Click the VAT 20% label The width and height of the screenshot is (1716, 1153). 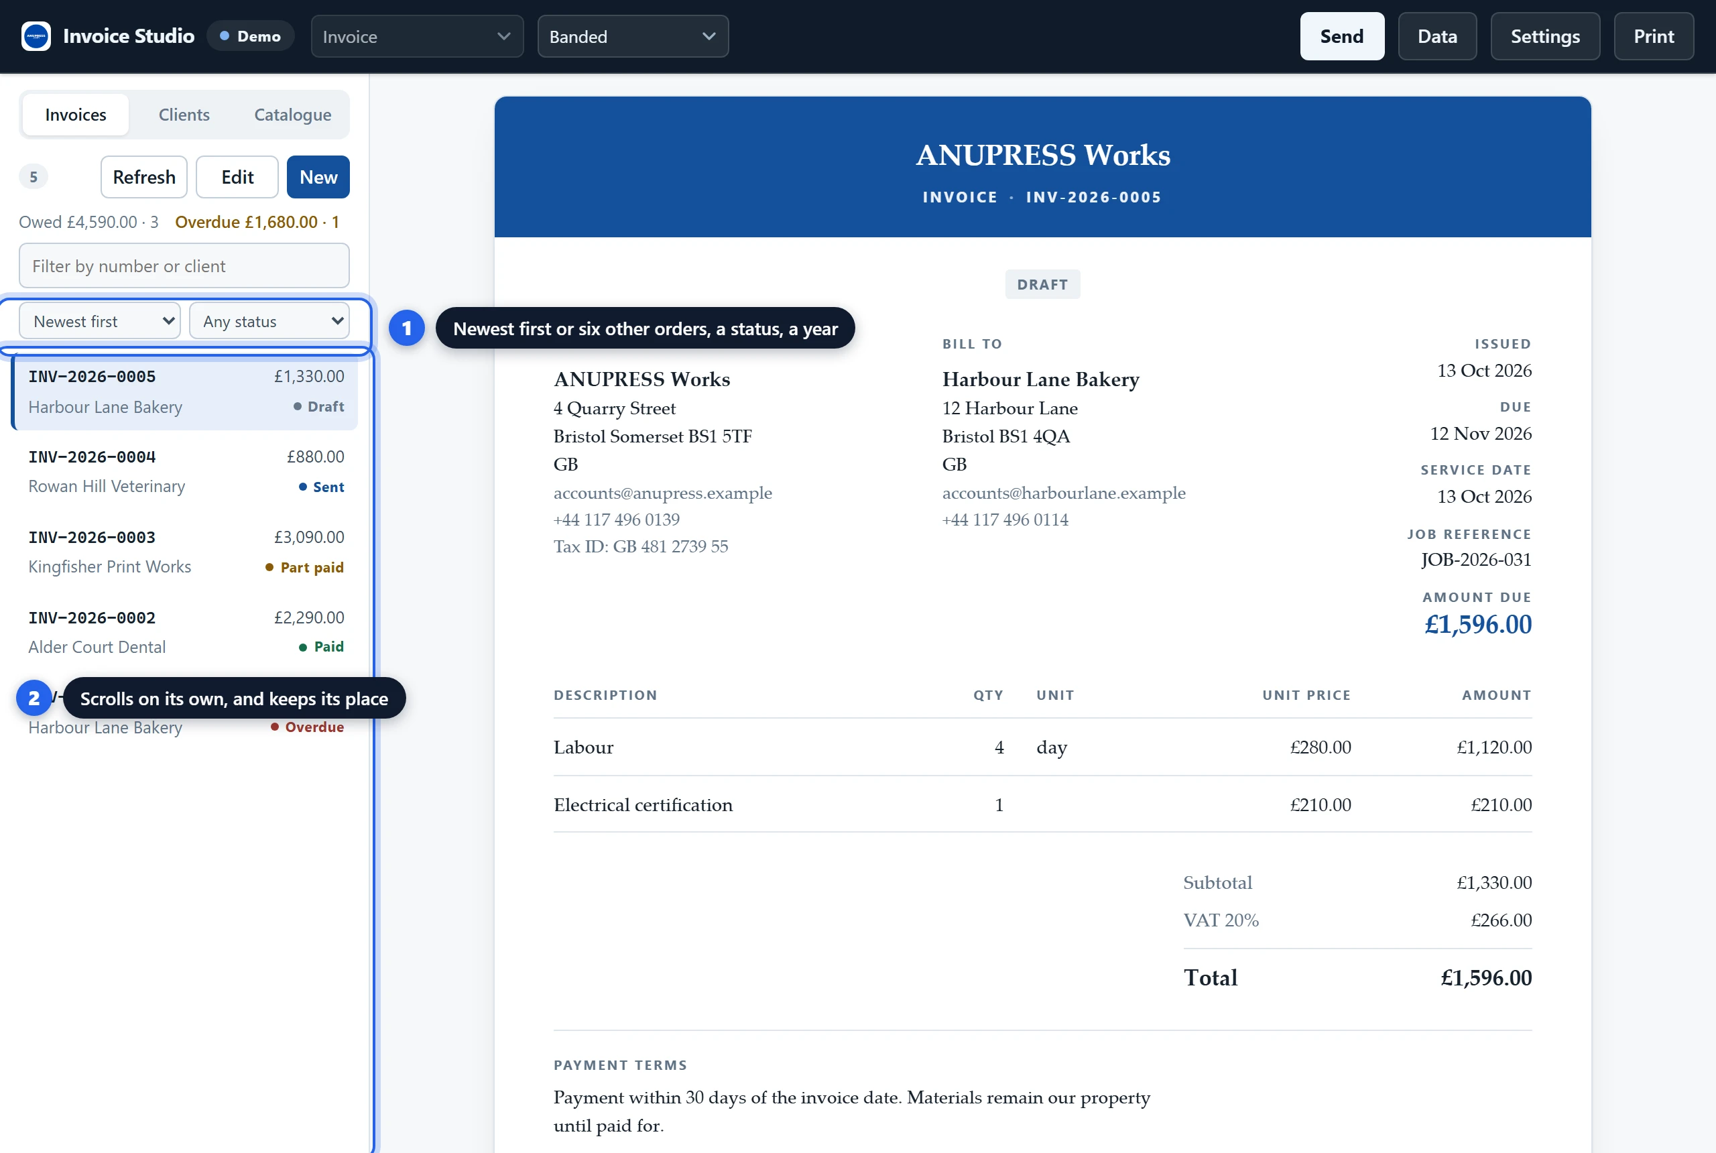1221,920
